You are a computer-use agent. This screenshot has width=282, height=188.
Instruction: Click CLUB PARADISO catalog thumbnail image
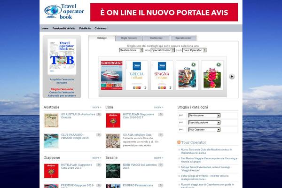(51, 141)
